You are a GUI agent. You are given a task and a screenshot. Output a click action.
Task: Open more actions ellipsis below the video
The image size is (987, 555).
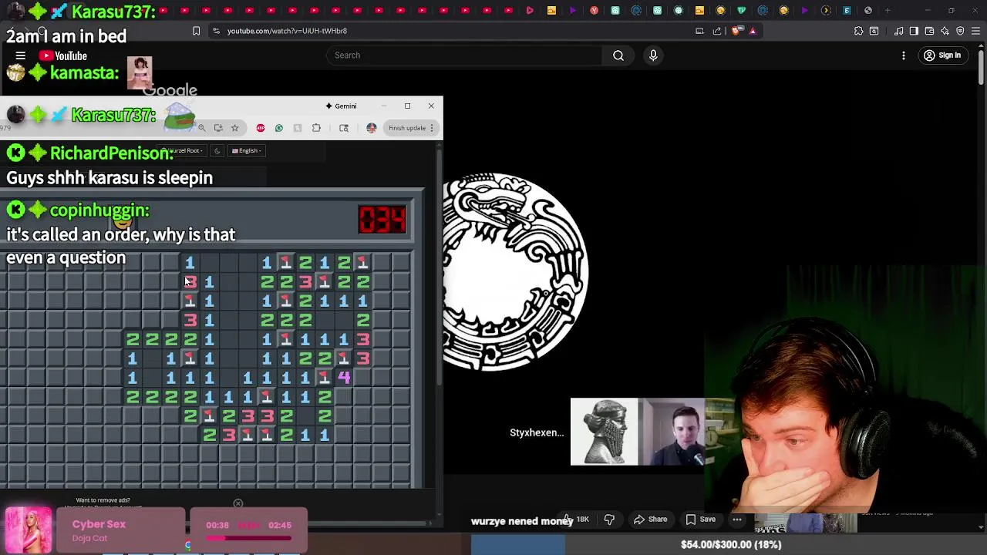coord(737,520)
